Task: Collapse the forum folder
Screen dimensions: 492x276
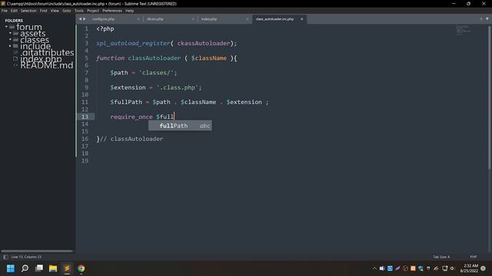Action: (x=6, y=27)
